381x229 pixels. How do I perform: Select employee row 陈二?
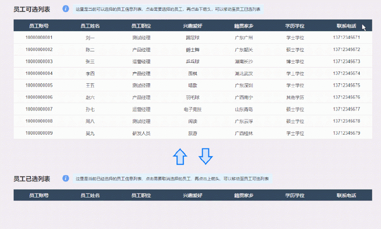[90, 49]
